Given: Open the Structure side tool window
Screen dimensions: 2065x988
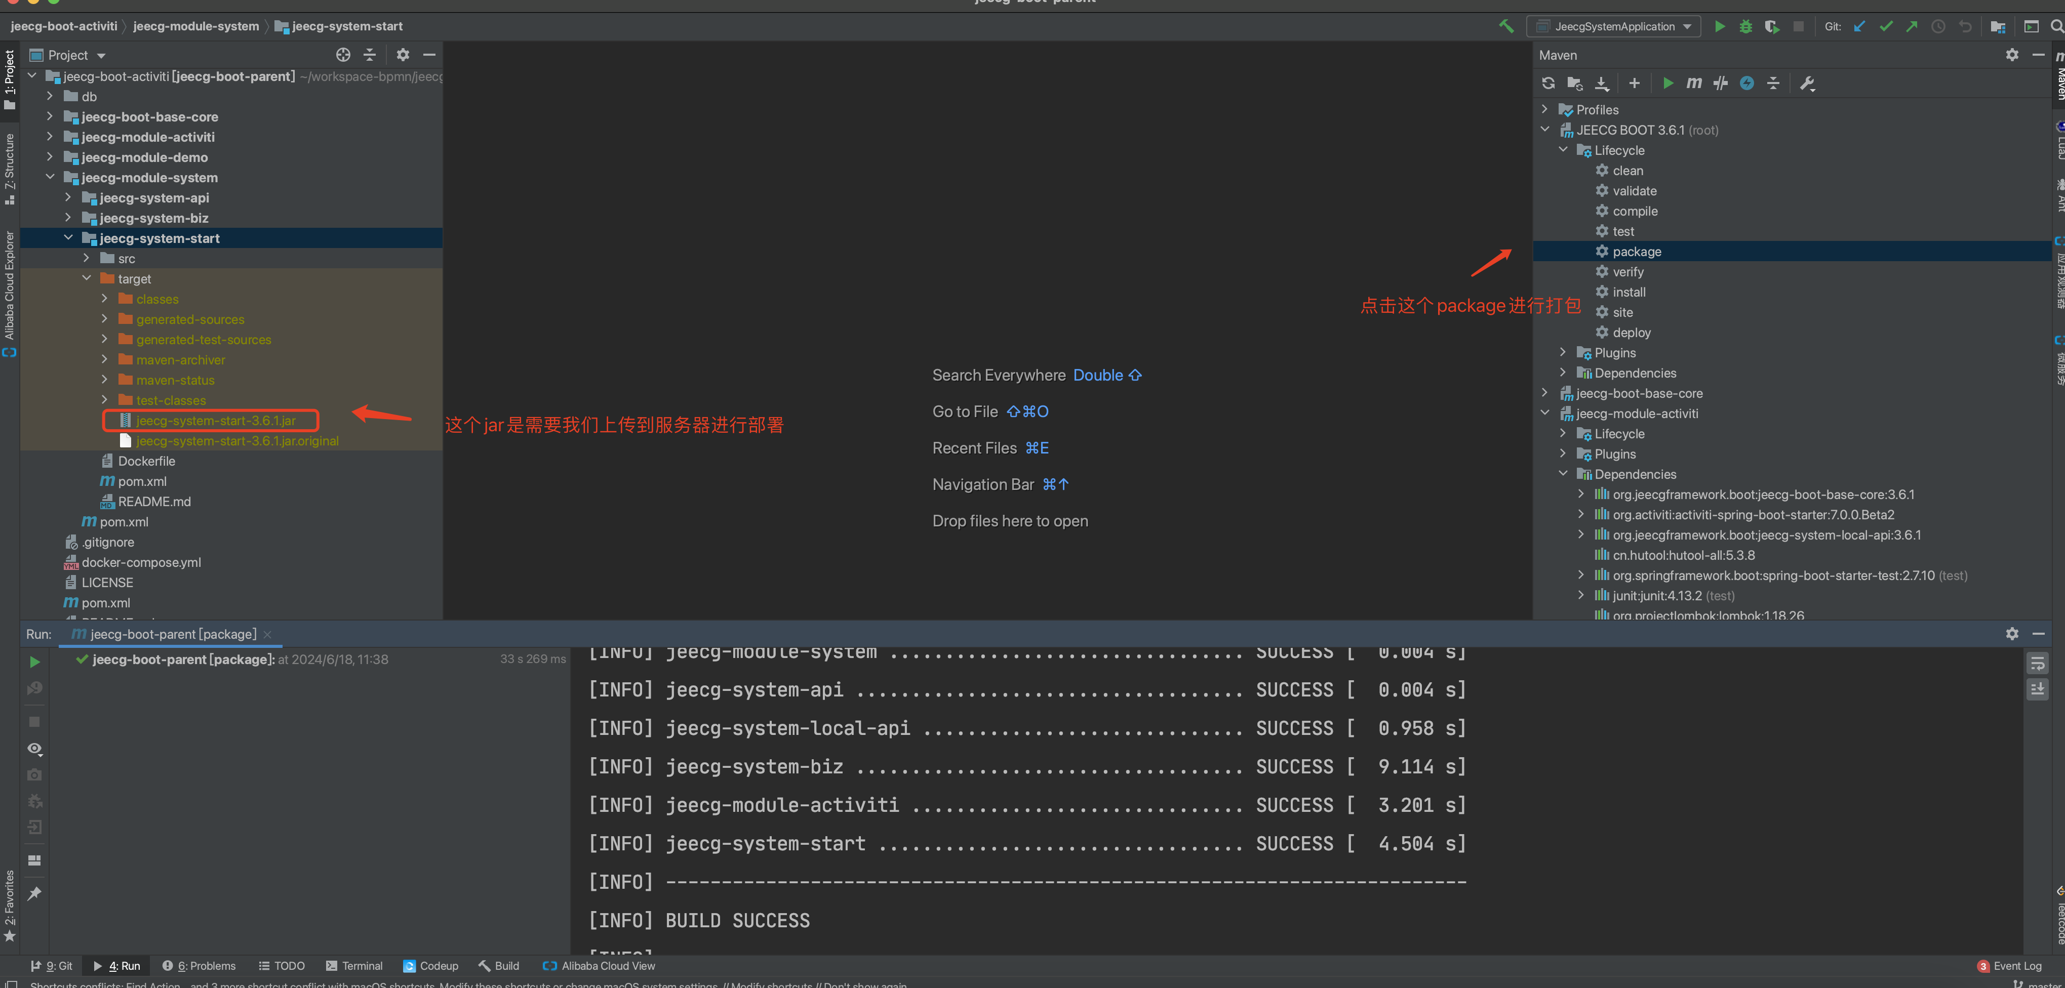Looking at the screenshot, I should click(x=10, y=168).
